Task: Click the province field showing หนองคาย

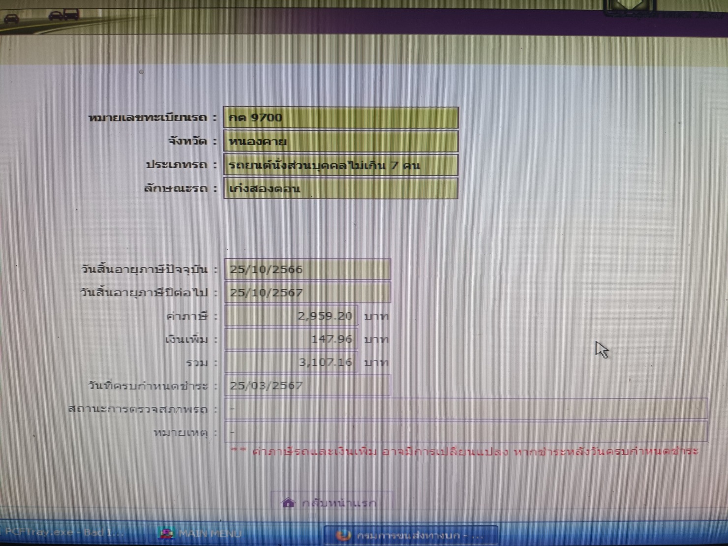Action: [x=341, y=142]
